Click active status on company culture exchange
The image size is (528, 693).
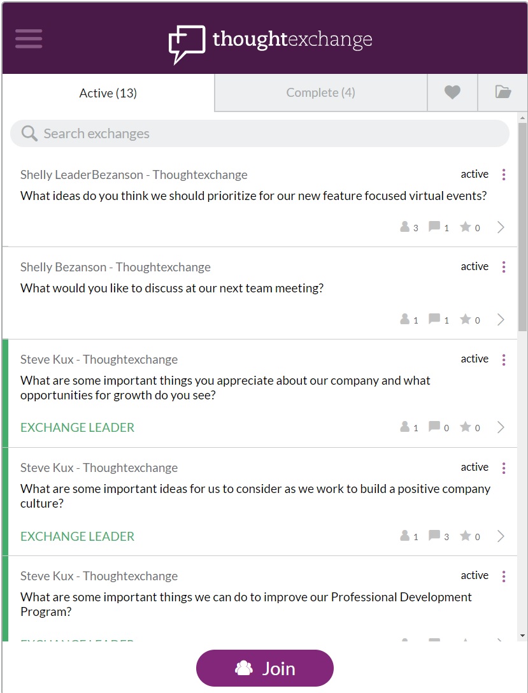click(x=474, y=467)
